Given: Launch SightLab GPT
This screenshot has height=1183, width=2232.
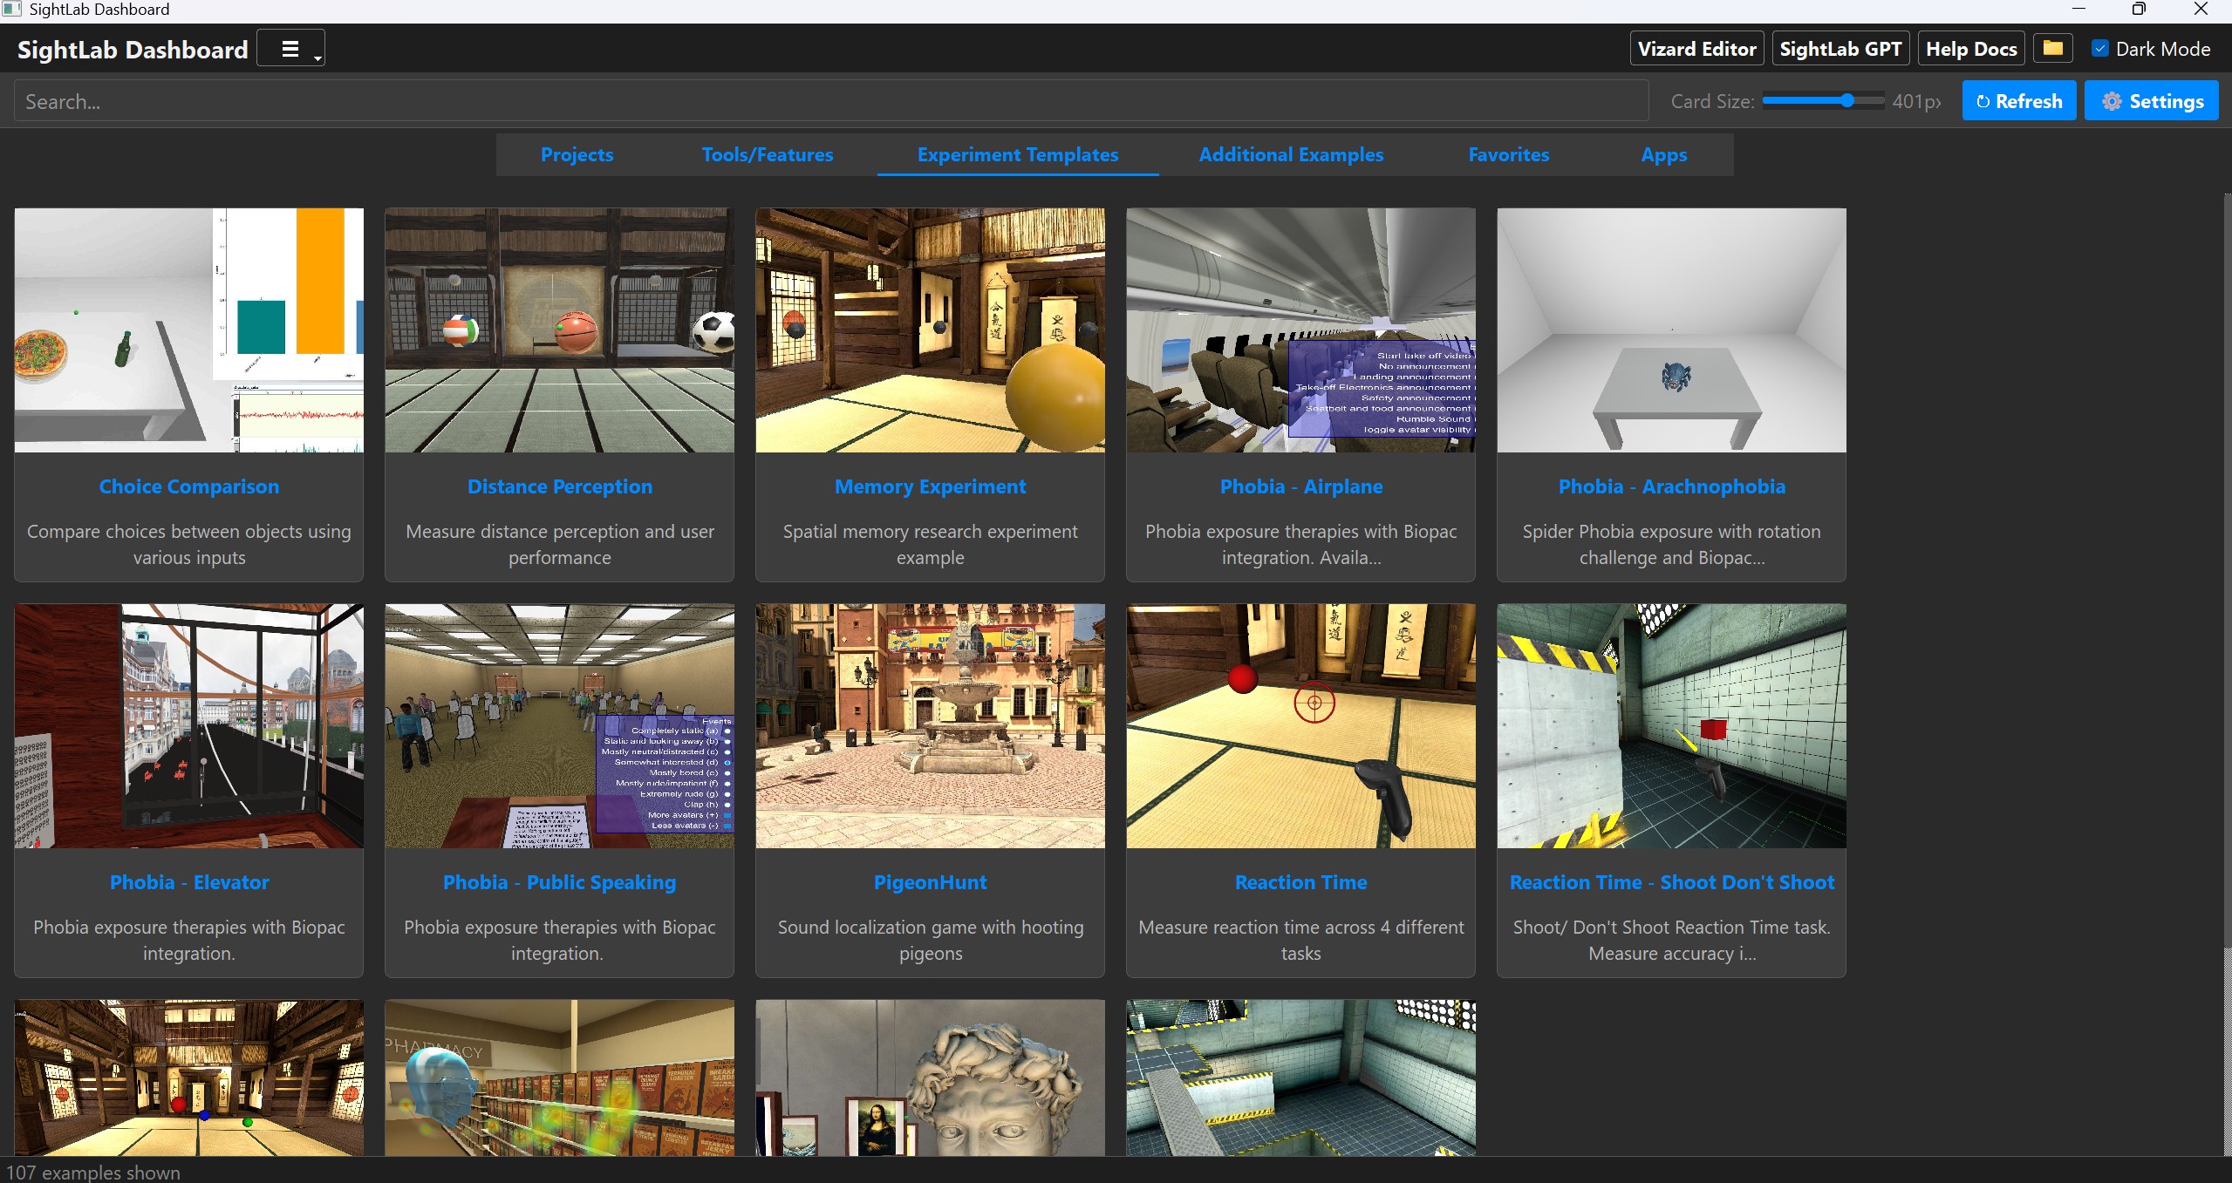Looking at the screenshot, I should (1840, 49).
